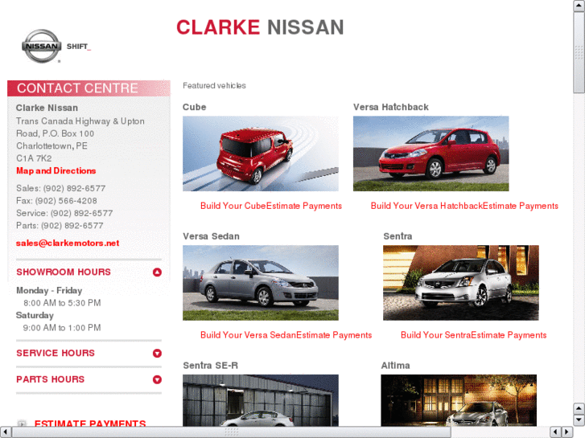The image size is (585, 438).
Task: Click the vertical scrollbar down arrow at bottom
Action: pos(579,420)
